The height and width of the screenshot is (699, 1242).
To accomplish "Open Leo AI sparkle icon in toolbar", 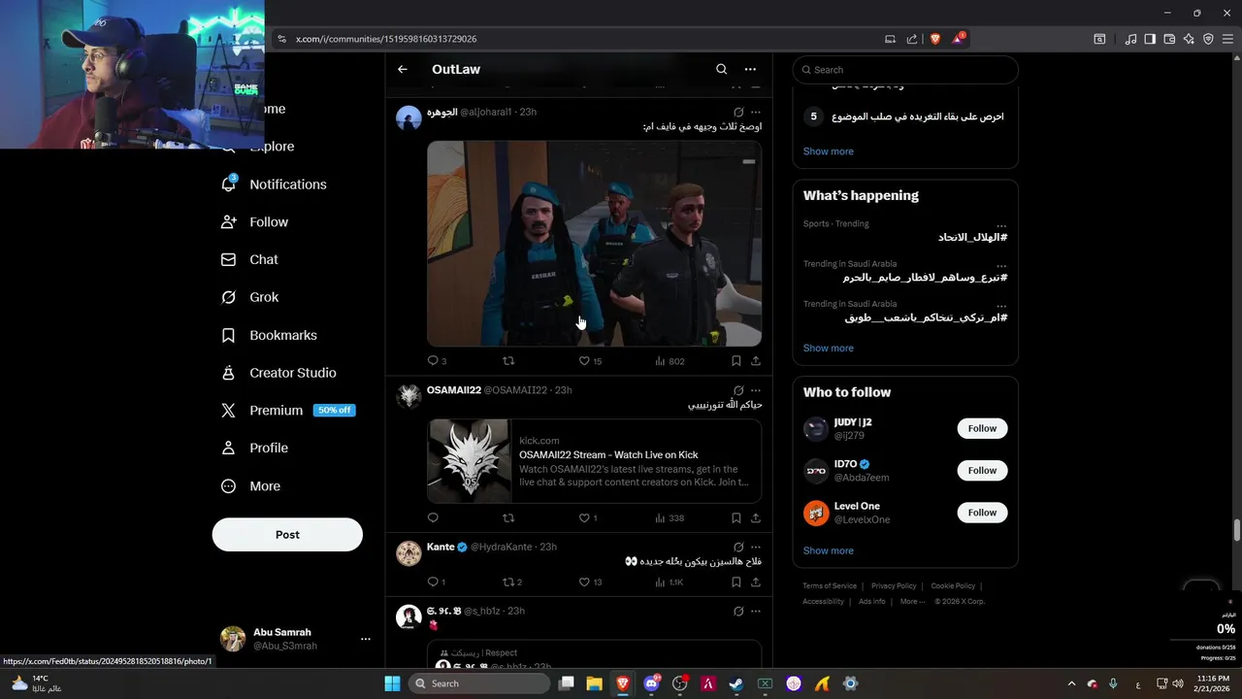I will click(x=1189, y=39).
